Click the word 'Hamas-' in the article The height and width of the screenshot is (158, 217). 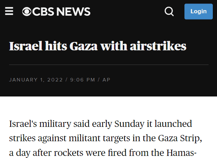(x=181, y=153)
